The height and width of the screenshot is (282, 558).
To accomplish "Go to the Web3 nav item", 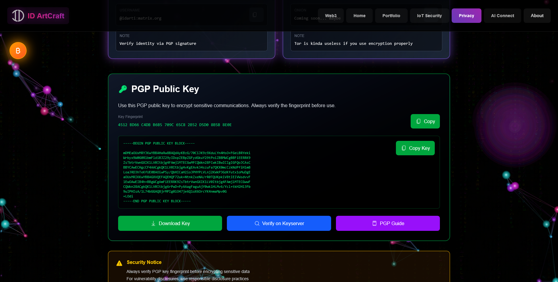I will point(331,16).
